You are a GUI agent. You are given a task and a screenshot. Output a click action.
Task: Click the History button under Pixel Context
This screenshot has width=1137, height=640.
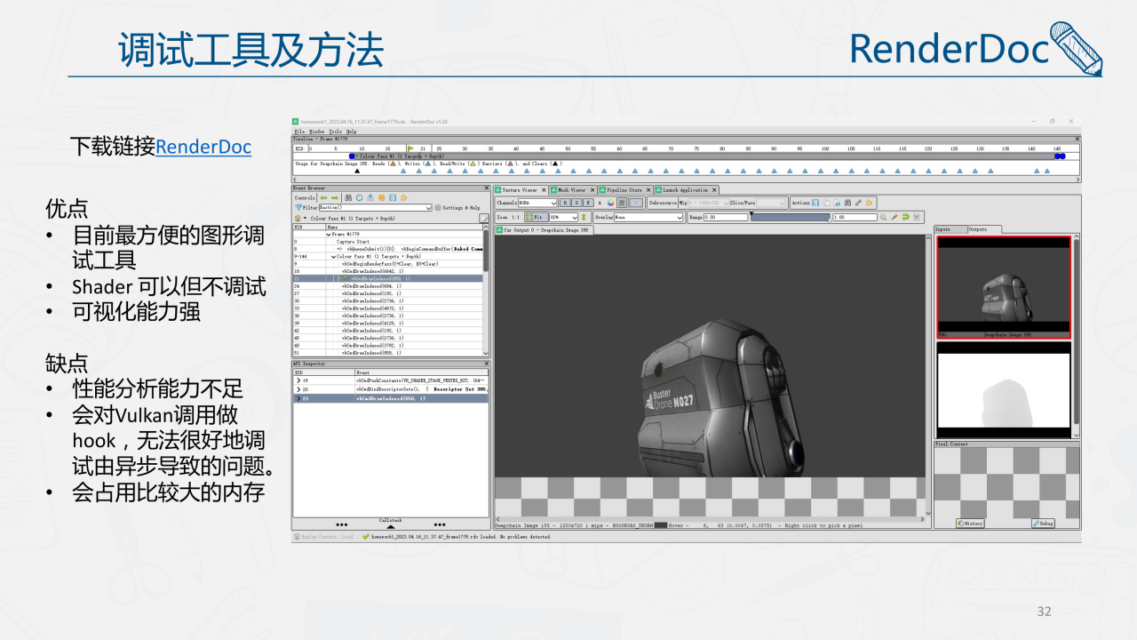click(970, 524)
